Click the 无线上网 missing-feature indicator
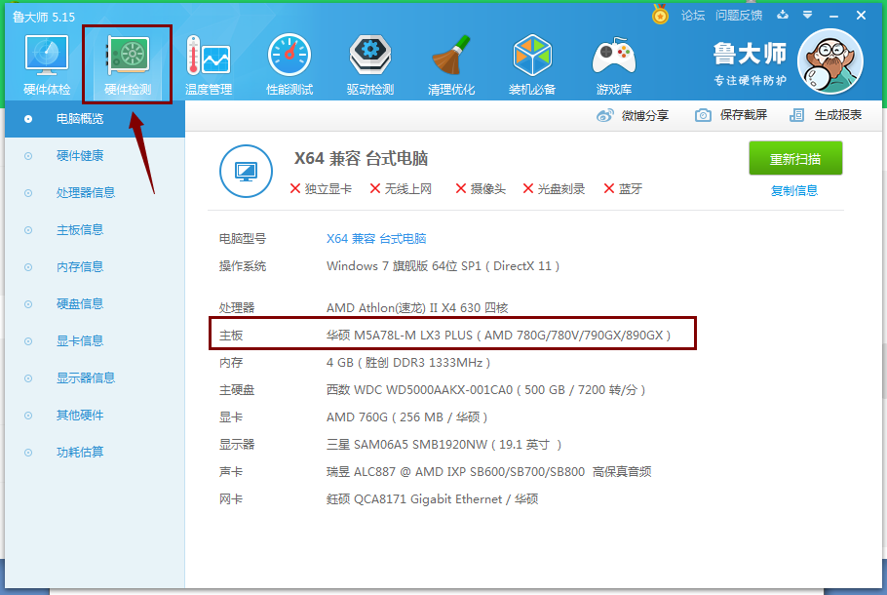Viewport: 887px width, 595px height. pyautogui.click(x=401, y=188)
